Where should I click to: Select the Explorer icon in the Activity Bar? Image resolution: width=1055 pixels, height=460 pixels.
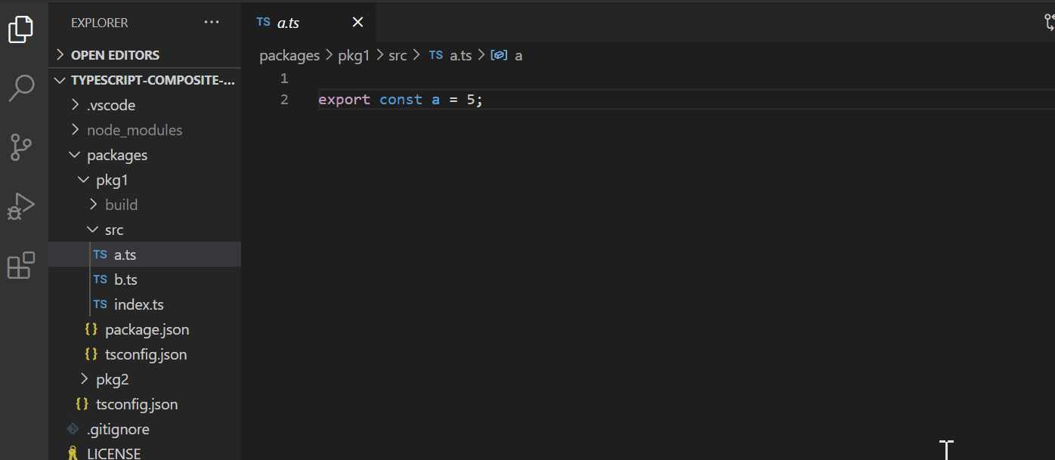[20, 29]
